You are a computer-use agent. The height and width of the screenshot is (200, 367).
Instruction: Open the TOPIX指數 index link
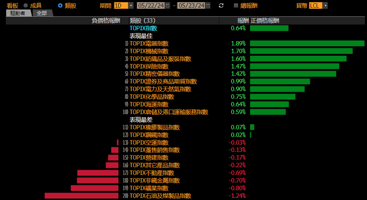(143, 28)
